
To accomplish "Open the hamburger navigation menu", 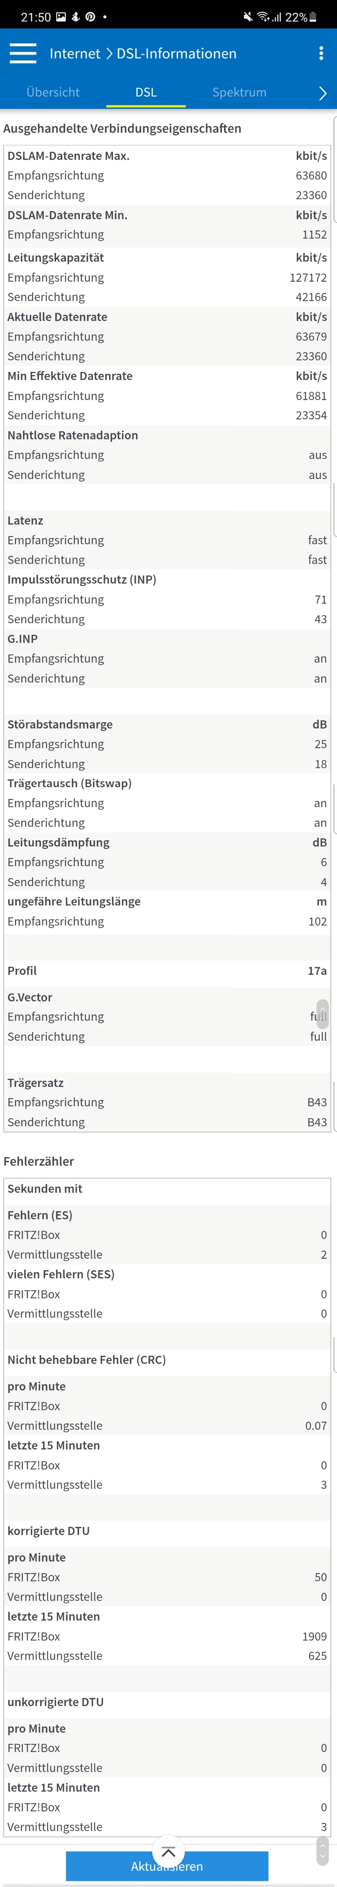I will pos(23,53).
